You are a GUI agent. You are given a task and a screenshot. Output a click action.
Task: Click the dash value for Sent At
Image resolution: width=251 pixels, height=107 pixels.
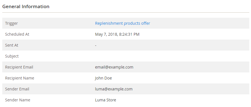[96, 45]
